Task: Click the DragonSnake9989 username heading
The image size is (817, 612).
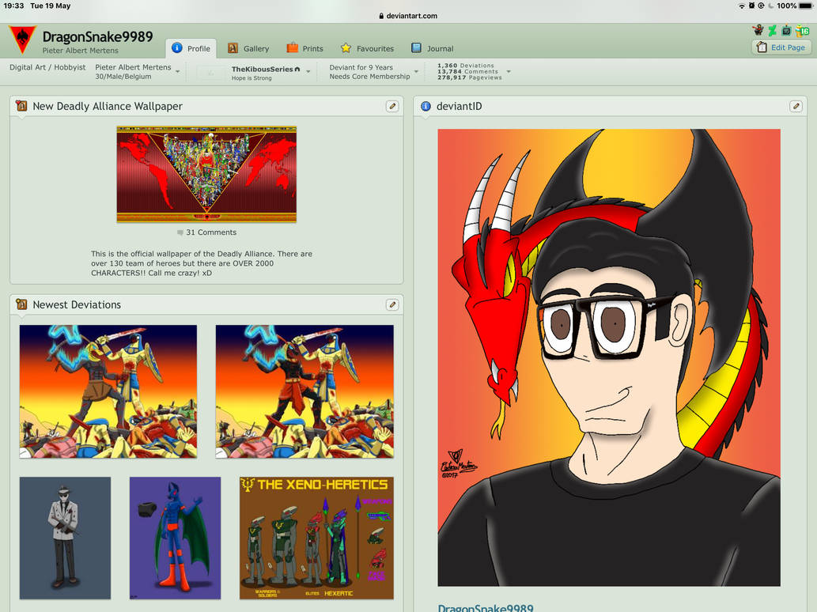Action: pos(97,37)
